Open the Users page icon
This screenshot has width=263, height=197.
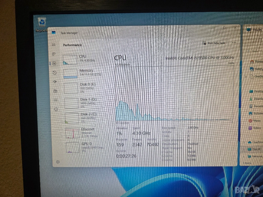point(55,91)
